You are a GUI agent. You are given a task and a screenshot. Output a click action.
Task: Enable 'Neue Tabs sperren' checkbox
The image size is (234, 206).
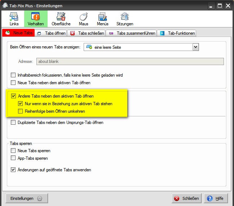[x=13, y=150]
